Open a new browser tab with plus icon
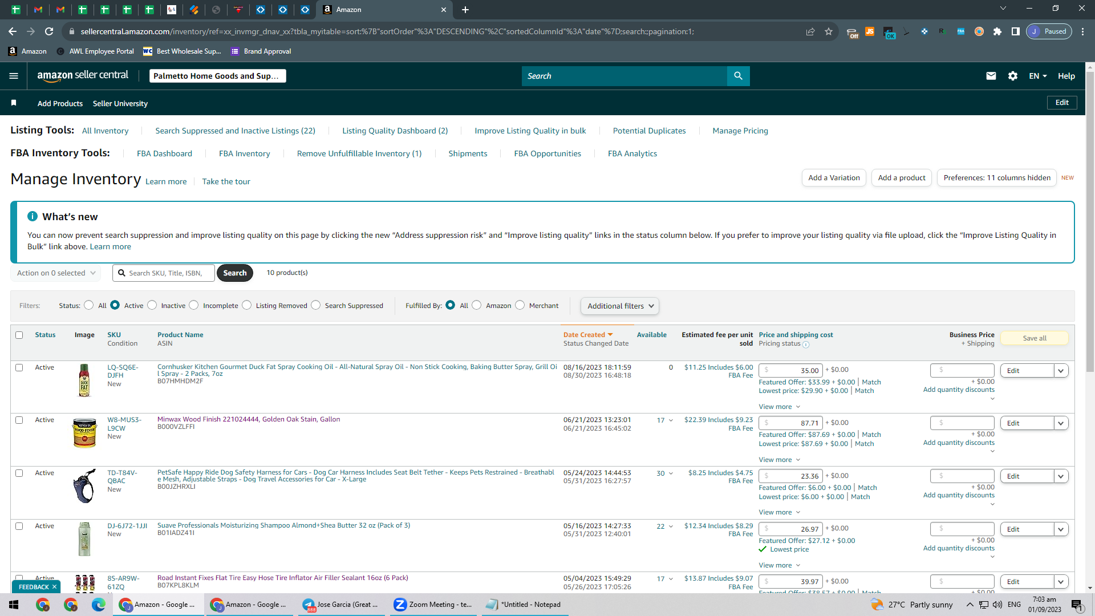1095x616 pixels. [x=465, y=10]
